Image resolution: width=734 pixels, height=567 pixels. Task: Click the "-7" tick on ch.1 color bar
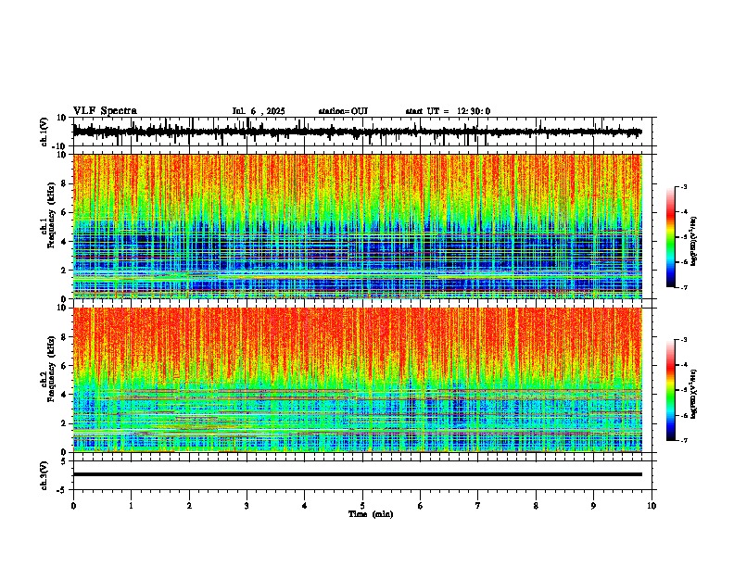[x=683, y=287]
